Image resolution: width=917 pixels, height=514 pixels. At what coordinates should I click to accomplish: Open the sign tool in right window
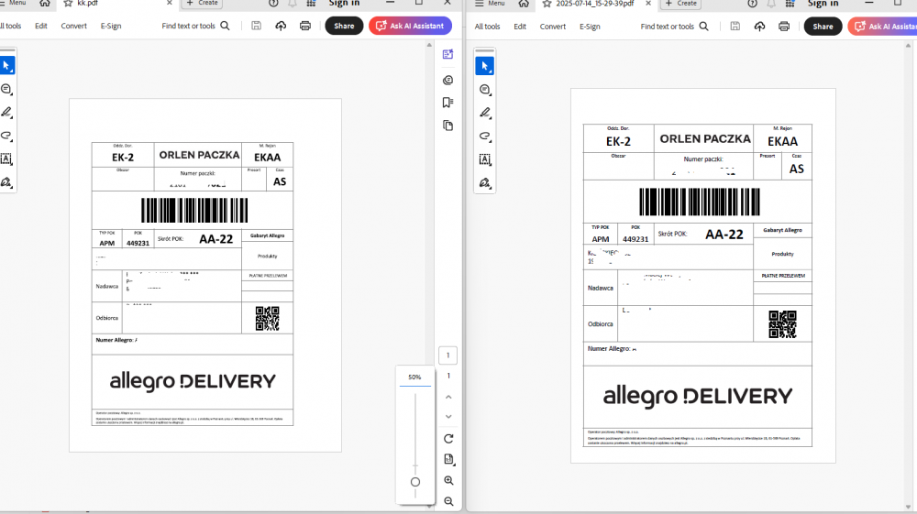pos(485,183)
